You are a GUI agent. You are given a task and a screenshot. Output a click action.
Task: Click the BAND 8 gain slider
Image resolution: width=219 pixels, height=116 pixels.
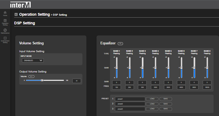207,68
